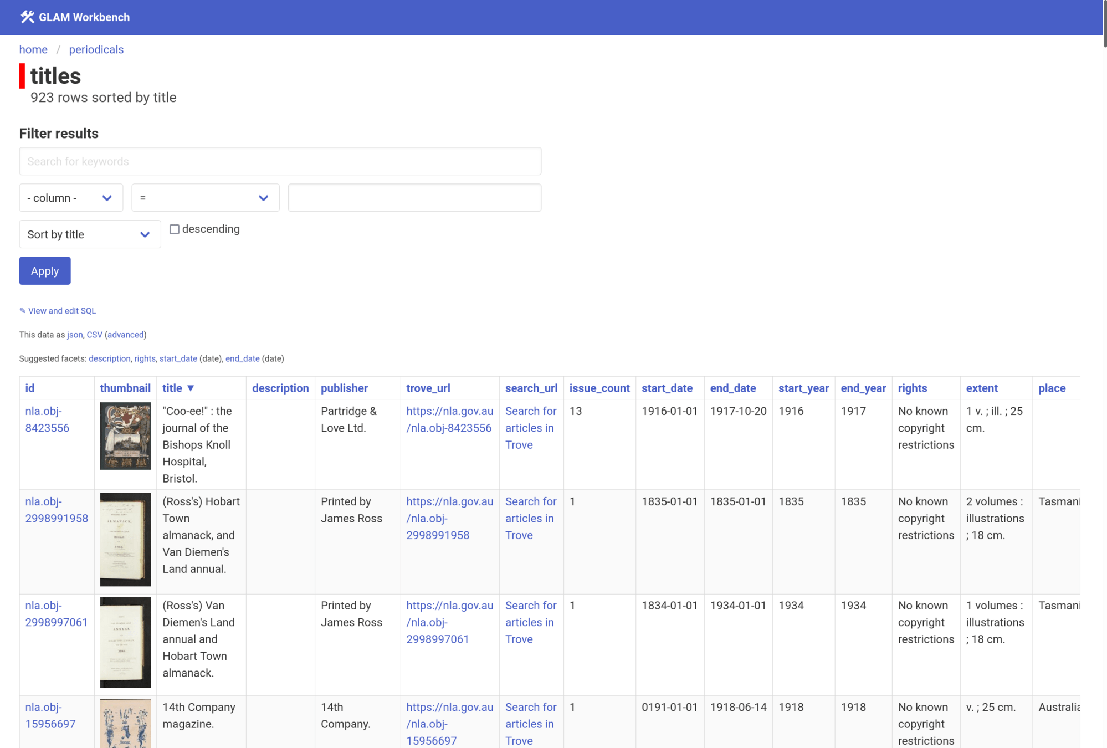1107x748 pixels.
Task: Open the Hobart Town almanack thumbnail
Action: 125,539
